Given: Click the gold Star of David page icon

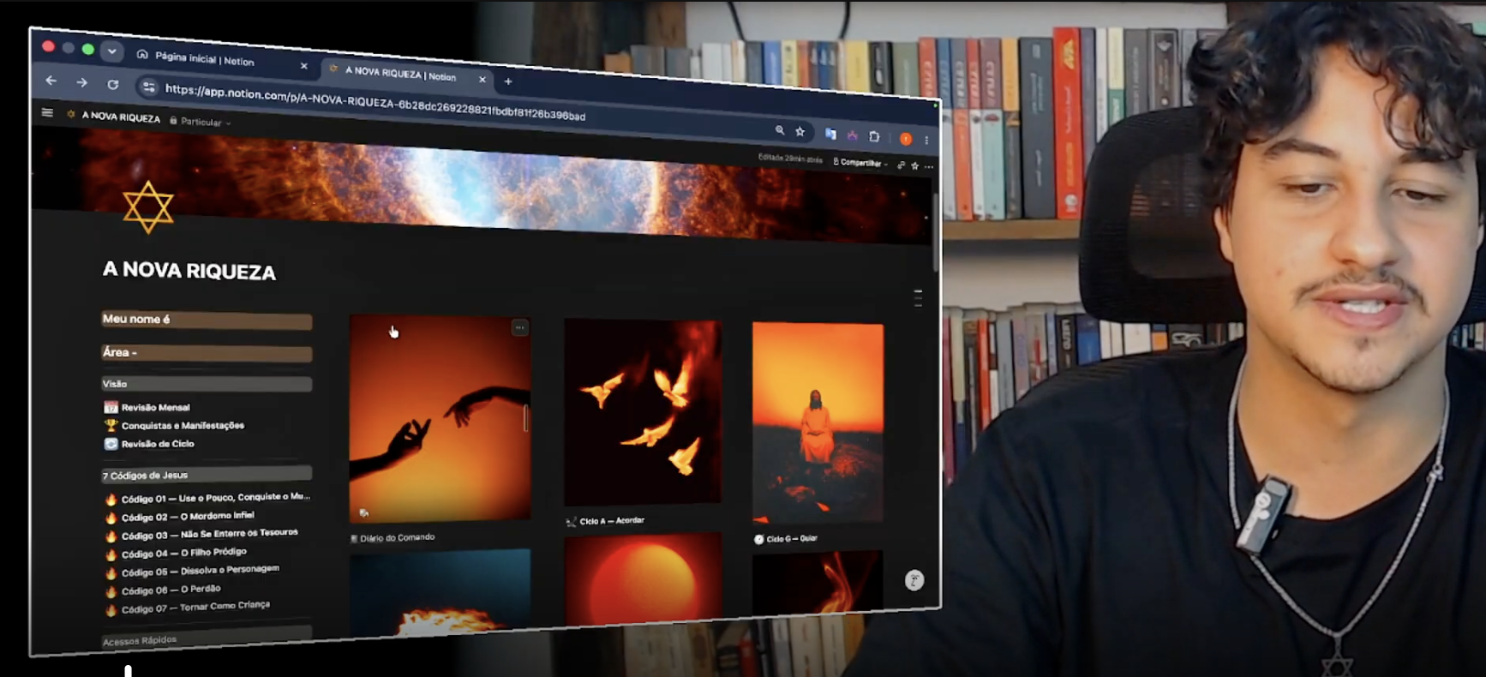Looking at the screenshot, I should tap(148, 207).
